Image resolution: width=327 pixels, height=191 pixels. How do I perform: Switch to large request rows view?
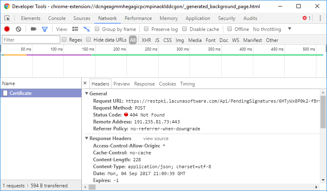pos(75,29)
